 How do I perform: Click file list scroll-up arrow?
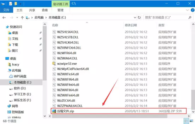(x=193, y=24)
